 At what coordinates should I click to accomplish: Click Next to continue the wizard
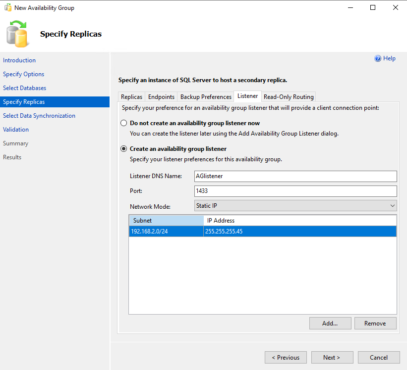coord(332,357)
